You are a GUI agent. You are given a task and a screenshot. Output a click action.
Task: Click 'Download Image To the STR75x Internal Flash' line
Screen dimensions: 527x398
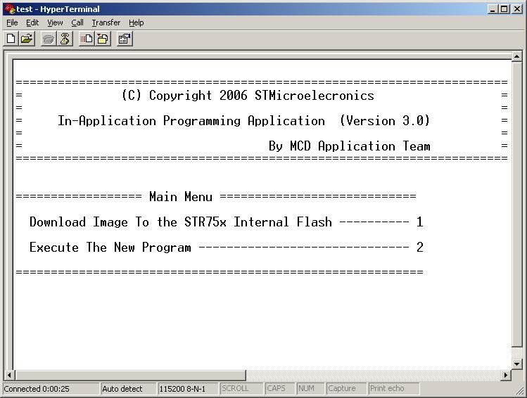coord(227,222)
